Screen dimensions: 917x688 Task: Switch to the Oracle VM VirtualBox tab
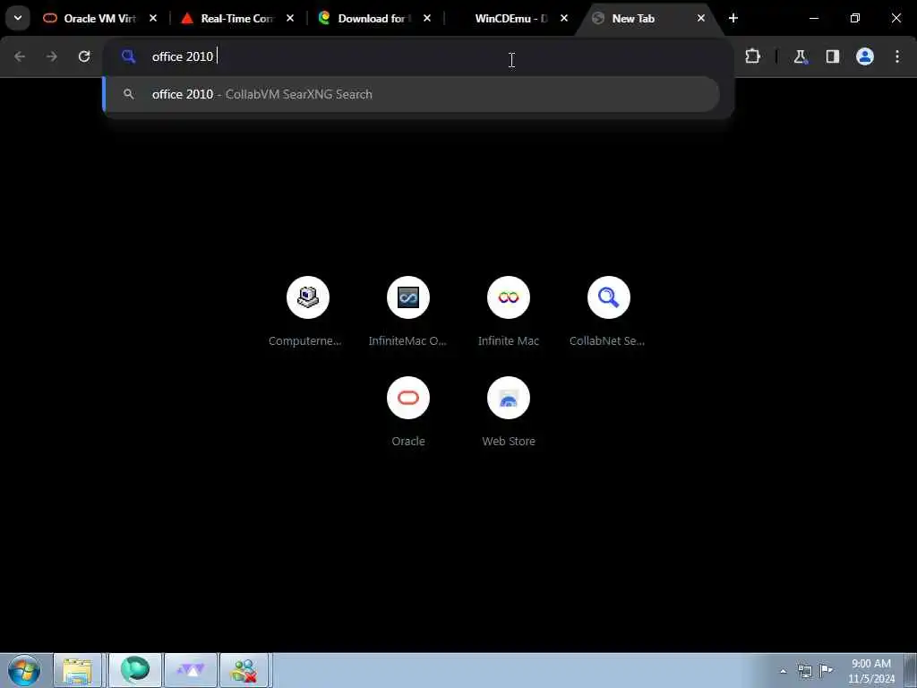99,19
